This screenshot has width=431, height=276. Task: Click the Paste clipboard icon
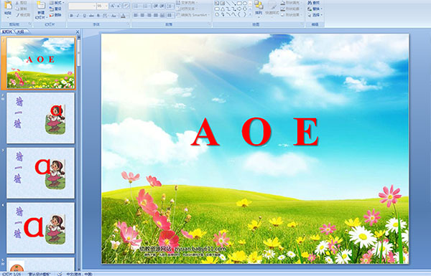coord(8,5)
